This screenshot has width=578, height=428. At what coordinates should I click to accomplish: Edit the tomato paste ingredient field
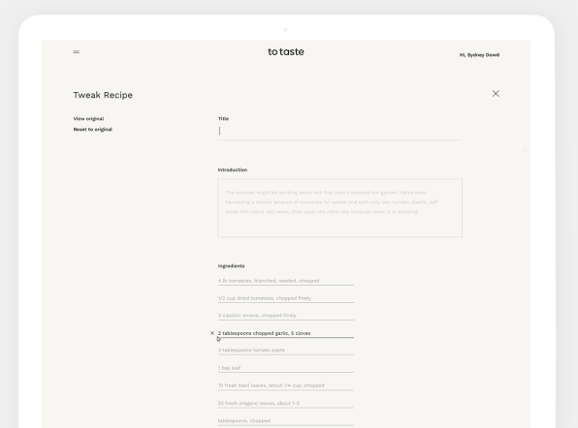[x=286, y=351]
